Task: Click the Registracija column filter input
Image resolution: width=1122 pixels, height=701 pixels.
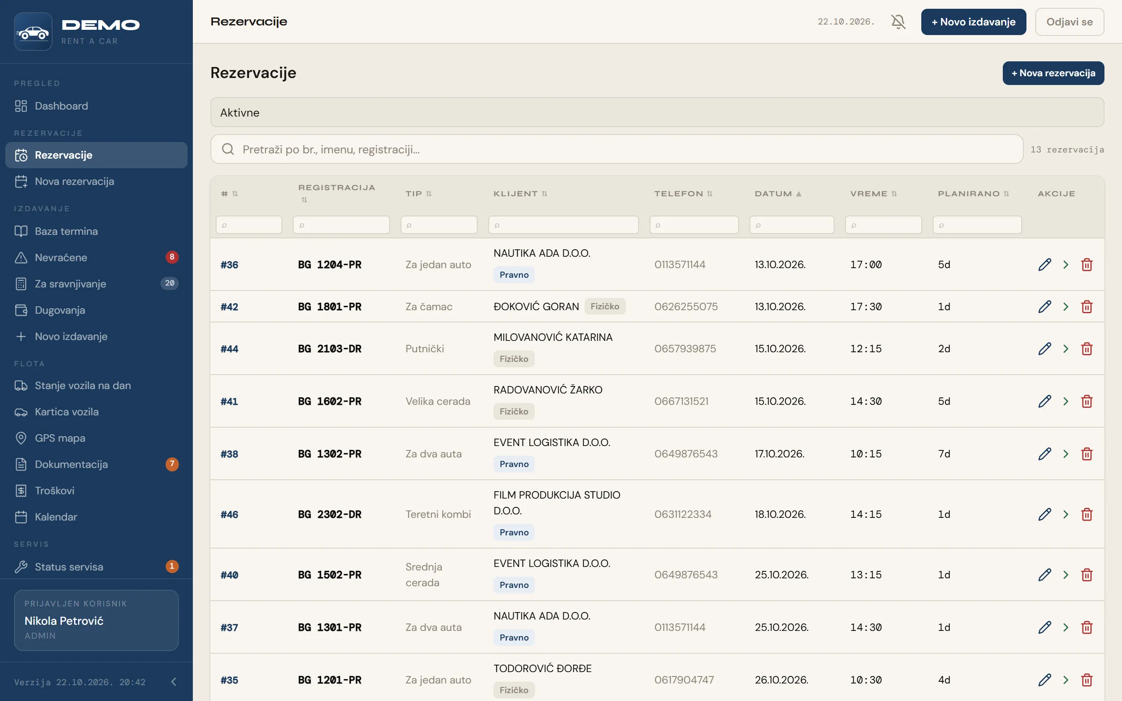Action: pyautogui.click(x=341, y=225)
